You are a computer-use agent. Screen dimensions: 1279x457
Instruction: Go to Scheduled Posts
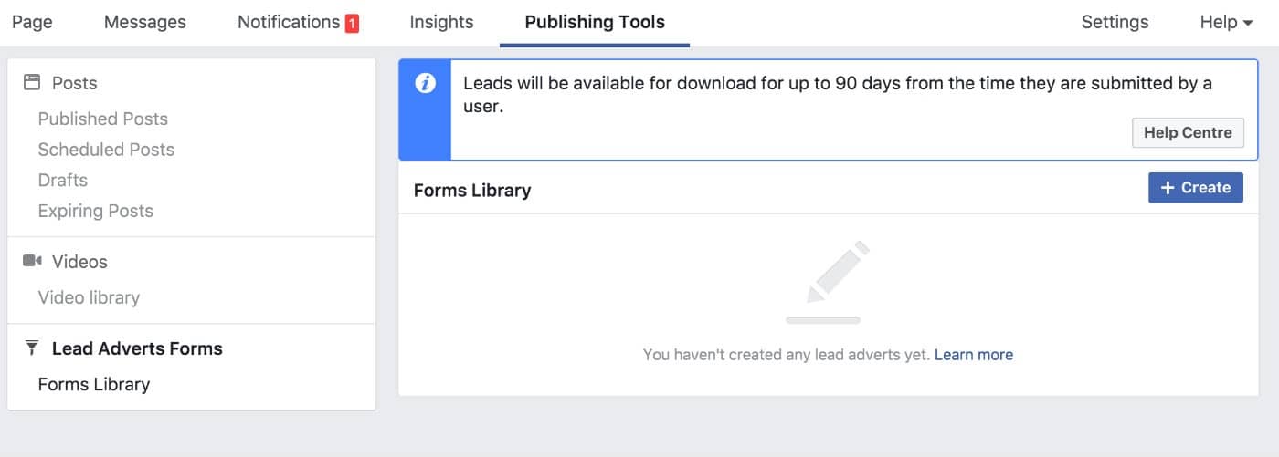[106, 150]
